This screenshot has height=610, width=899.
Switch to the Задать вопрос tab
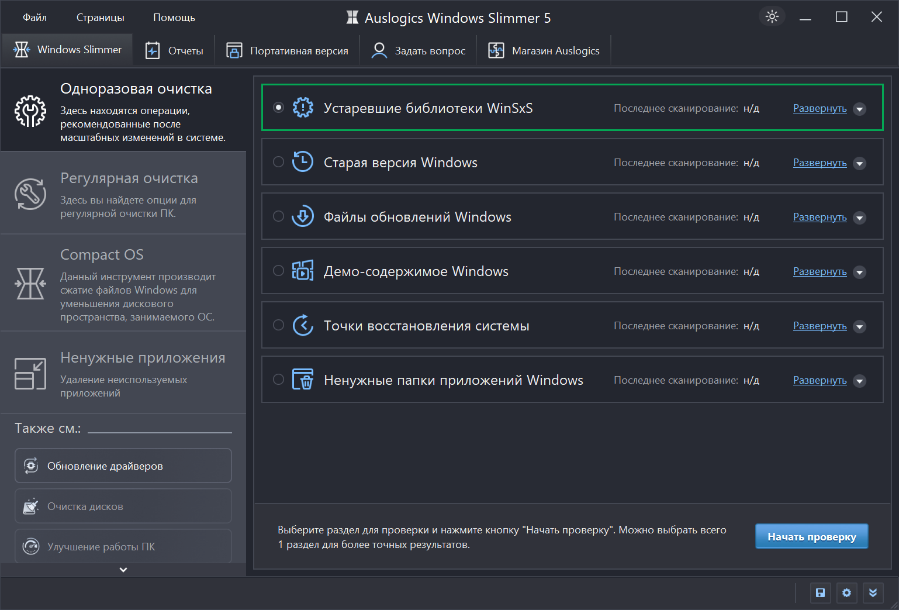[x=419, y=50]
